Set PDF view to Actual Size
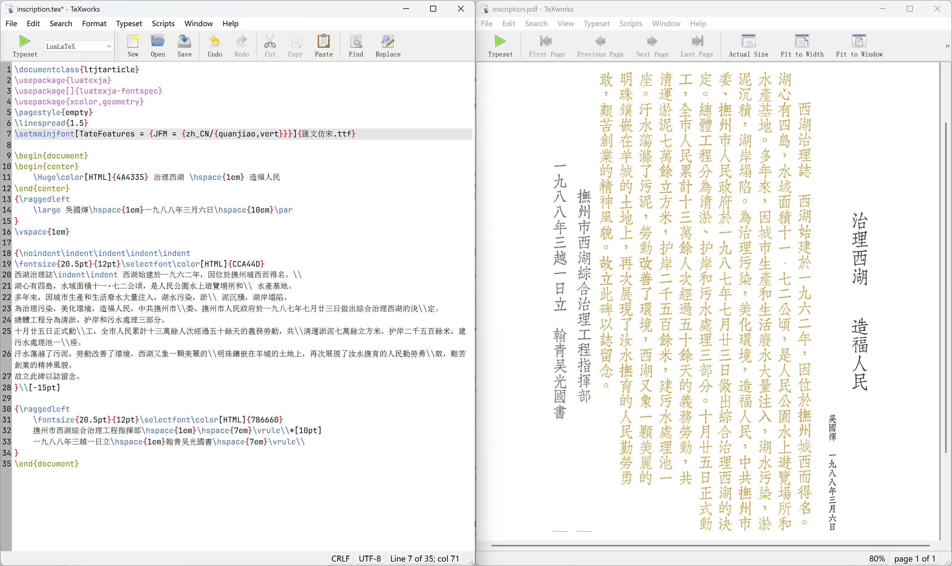 click(x=748, y=46)
